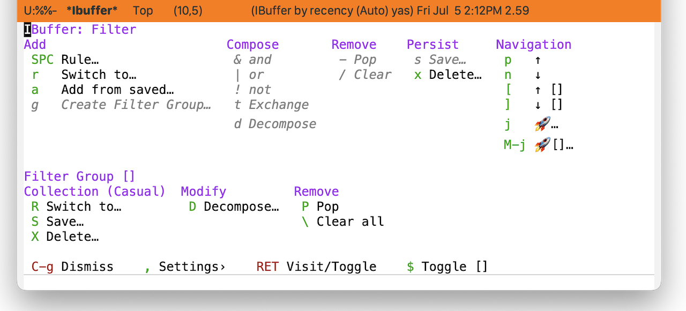Image resolution: width=686 pixels, height=311 pixels.
Task: Dismiss the menu with C-g
Action: [72, 266]
